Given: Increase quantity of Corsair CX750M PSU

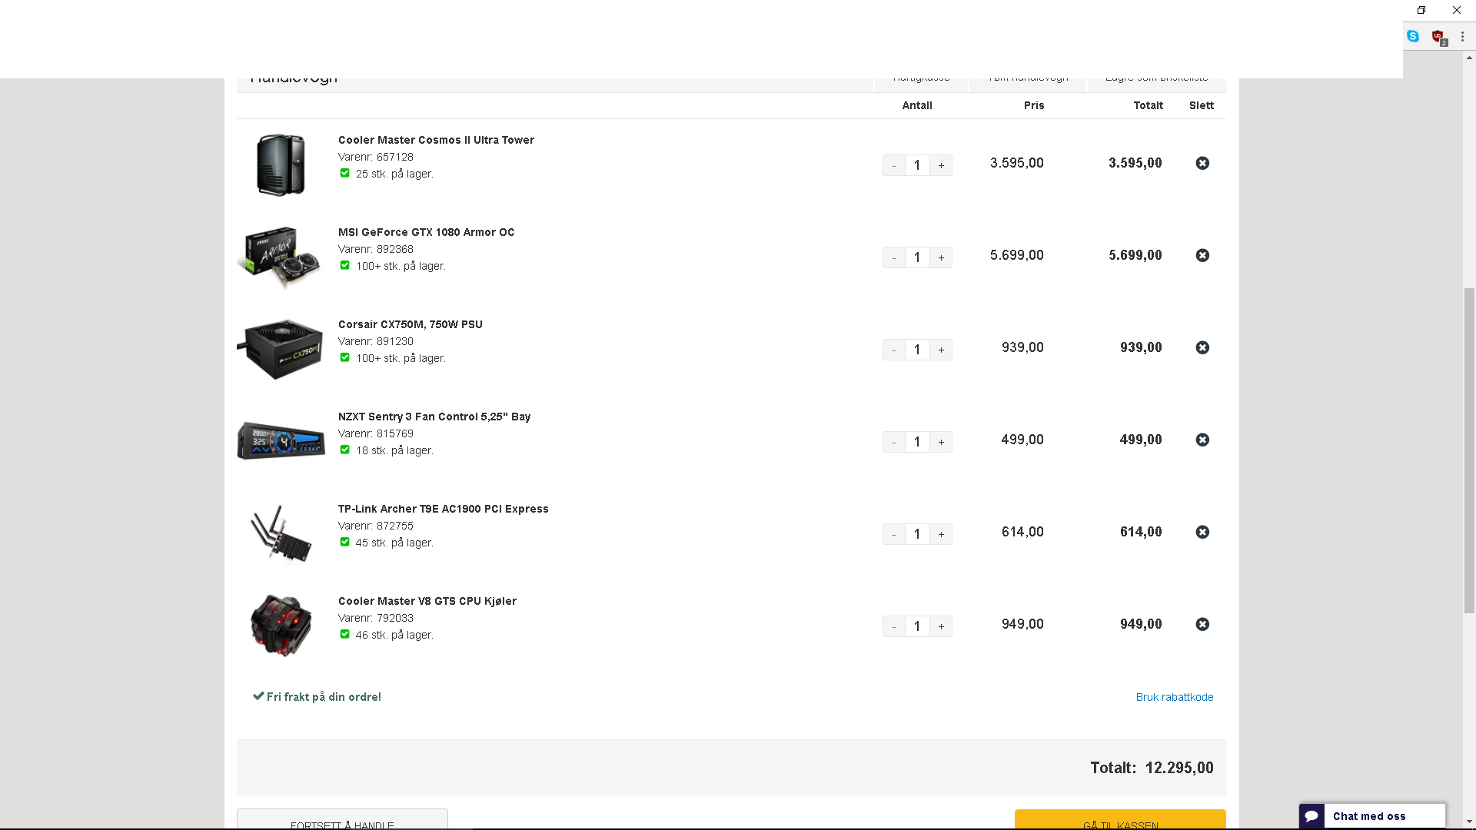Looking at the screenshot, I should tap(941, 350).
